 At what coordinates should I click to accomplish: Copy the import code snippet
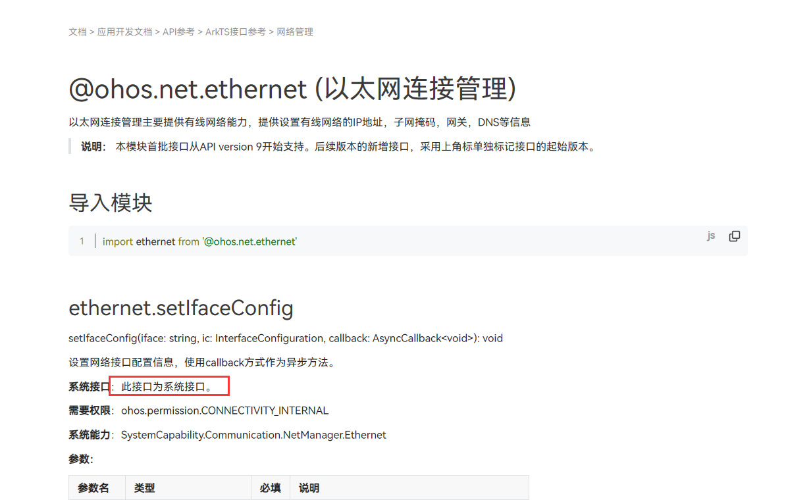pos(735,236)
